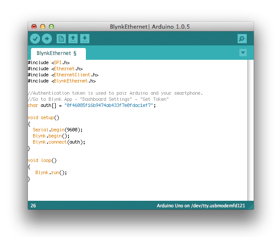Click the line "#include <BlynkEthernet.h>"
Screen dimensions: 279x237
(x=62, y=81)
